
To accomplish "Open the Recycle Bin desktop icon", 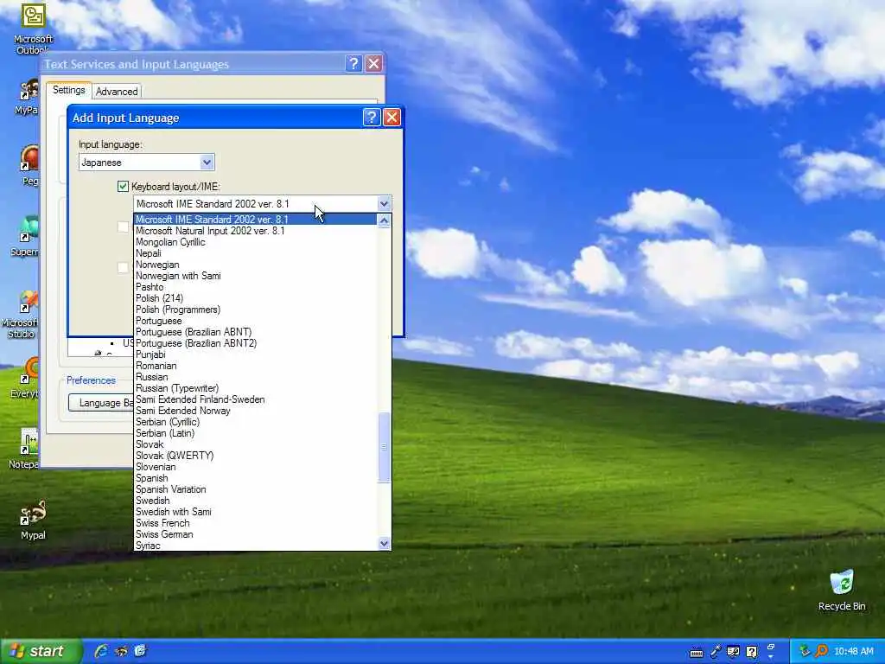I will pos(841,590).
